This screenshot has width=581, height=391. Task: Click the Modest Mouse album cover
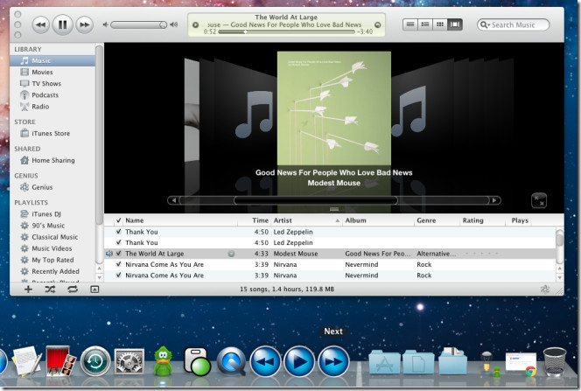pos(334,108)
